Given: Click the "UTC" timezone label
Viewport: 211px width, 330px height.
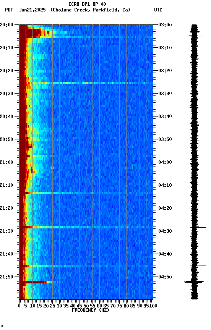Looking at the screenshot, I should [158, 10].
